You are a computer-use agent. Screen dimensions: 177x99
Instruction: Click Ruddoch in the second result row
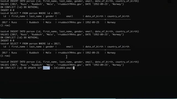pos(34,53)
